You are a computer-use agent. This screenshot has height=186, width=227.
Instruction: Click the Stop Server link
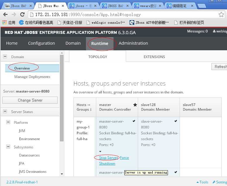pyautogui.click(x=109, y=158)
